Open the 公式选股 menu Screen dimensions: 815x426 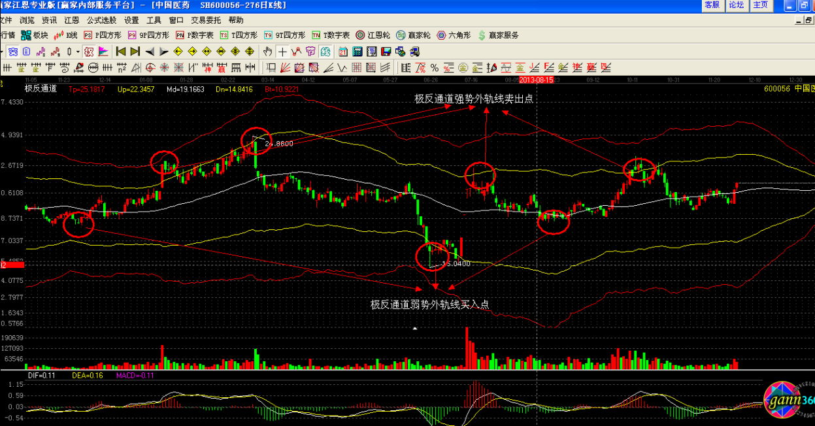[101, 20]
